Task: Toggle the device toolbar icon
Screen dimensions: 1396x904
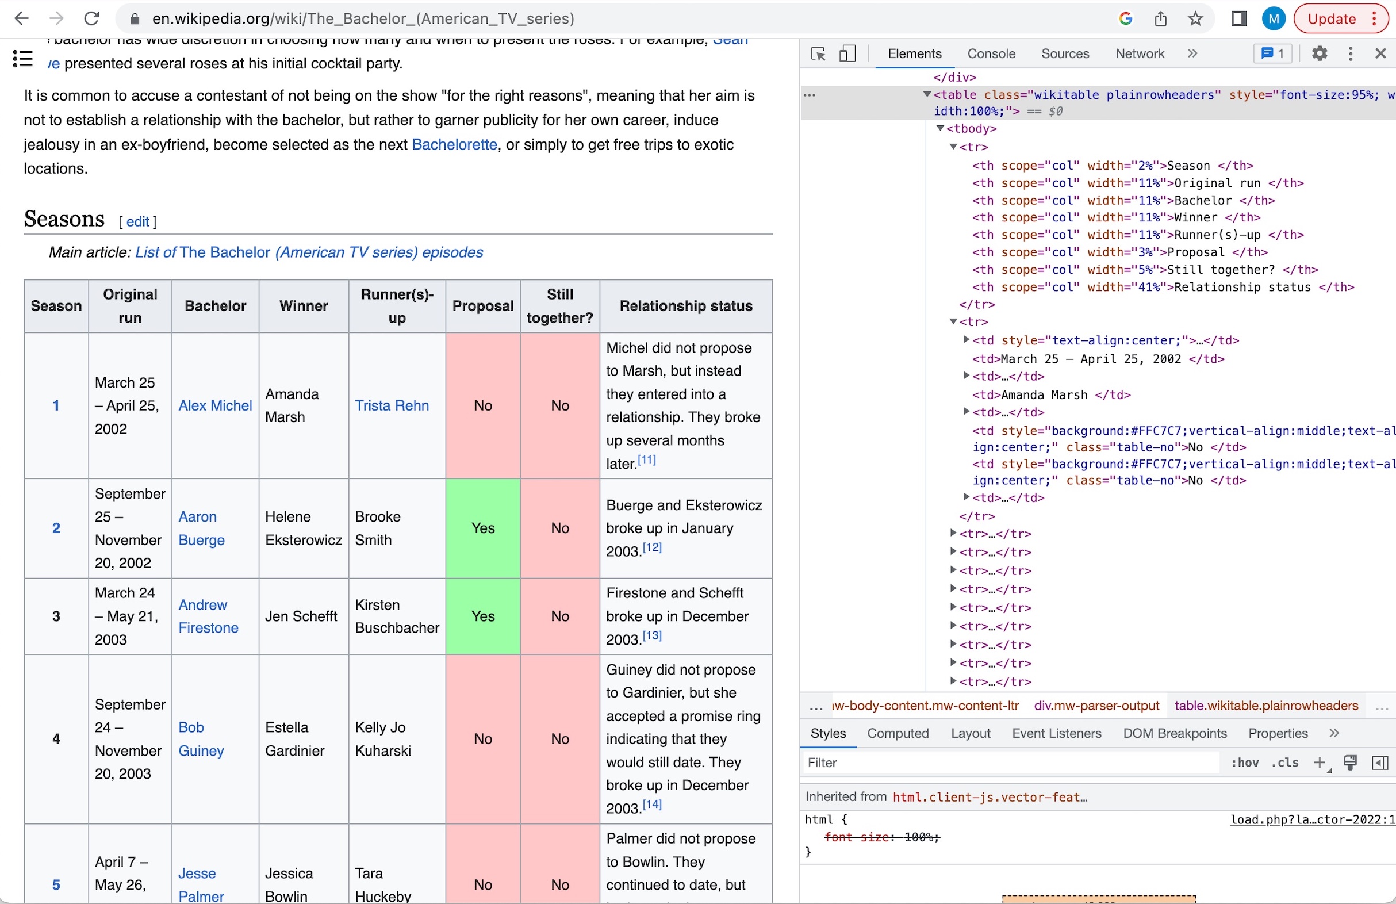Action: point(847,54)
